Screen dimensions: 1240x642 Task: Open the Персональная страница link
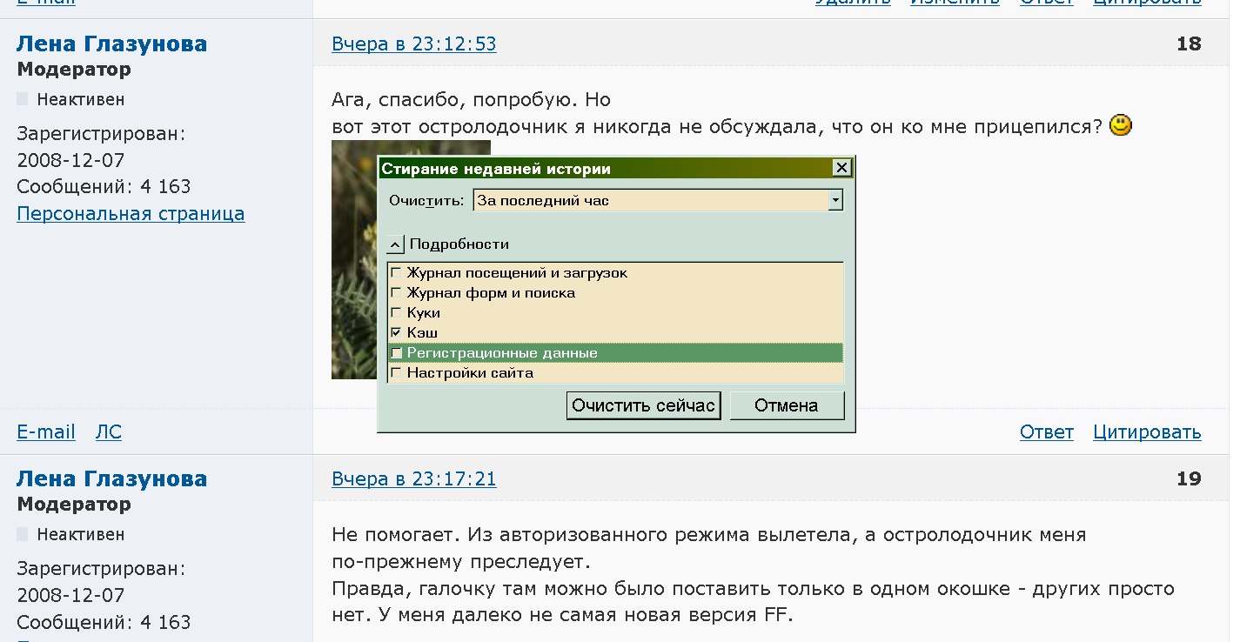pyautogui.click(x=131, y=214)
